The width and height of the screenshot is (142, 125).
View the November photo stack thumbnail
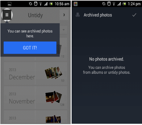(54, 97)
